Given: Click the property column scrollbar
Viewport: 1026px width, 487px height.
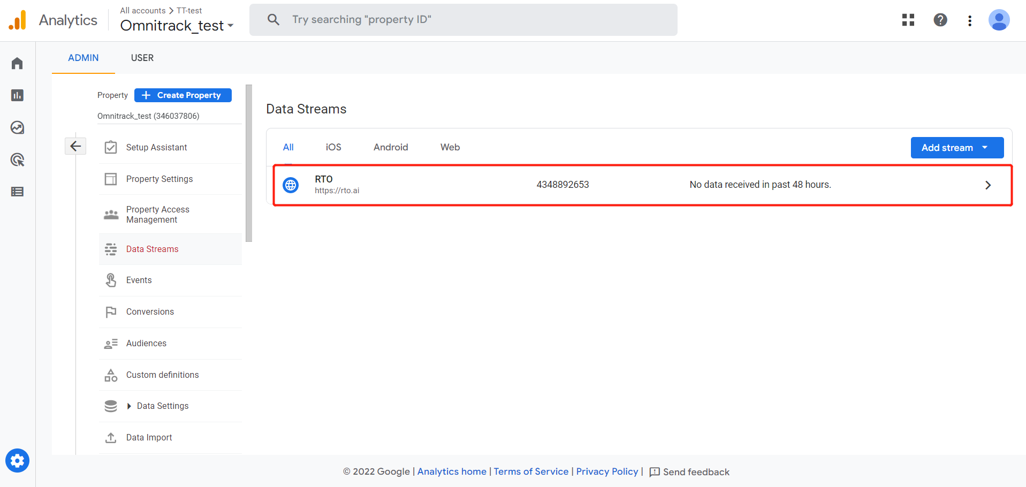Looking at the screenshot, I should point(248,163).
